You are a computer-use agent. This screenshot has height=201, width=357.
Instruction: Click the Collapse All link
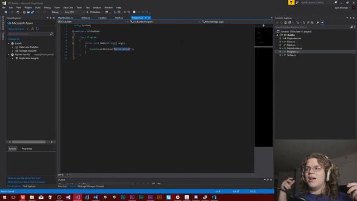point(13,39)
